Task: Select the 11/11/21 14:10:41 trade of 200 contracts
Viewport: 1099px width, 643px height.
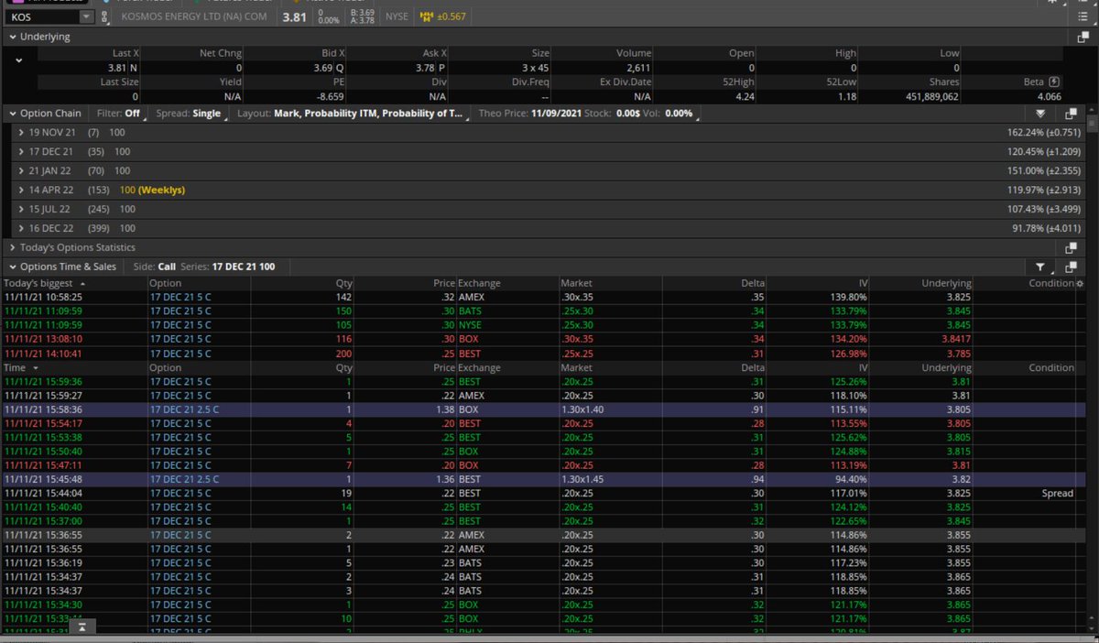Action: [x=543, y=354]
